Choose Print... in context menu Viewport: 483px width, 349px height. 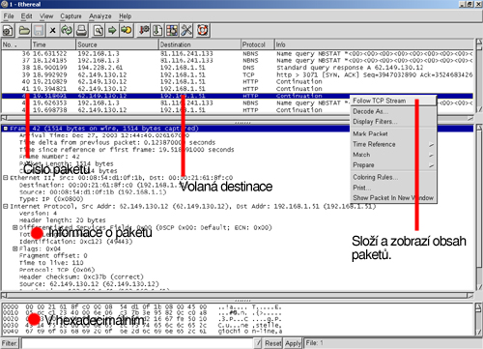393,188
